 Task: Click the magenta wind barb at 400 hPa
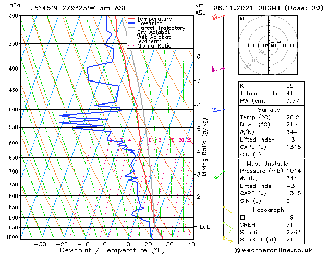(218, 69)
